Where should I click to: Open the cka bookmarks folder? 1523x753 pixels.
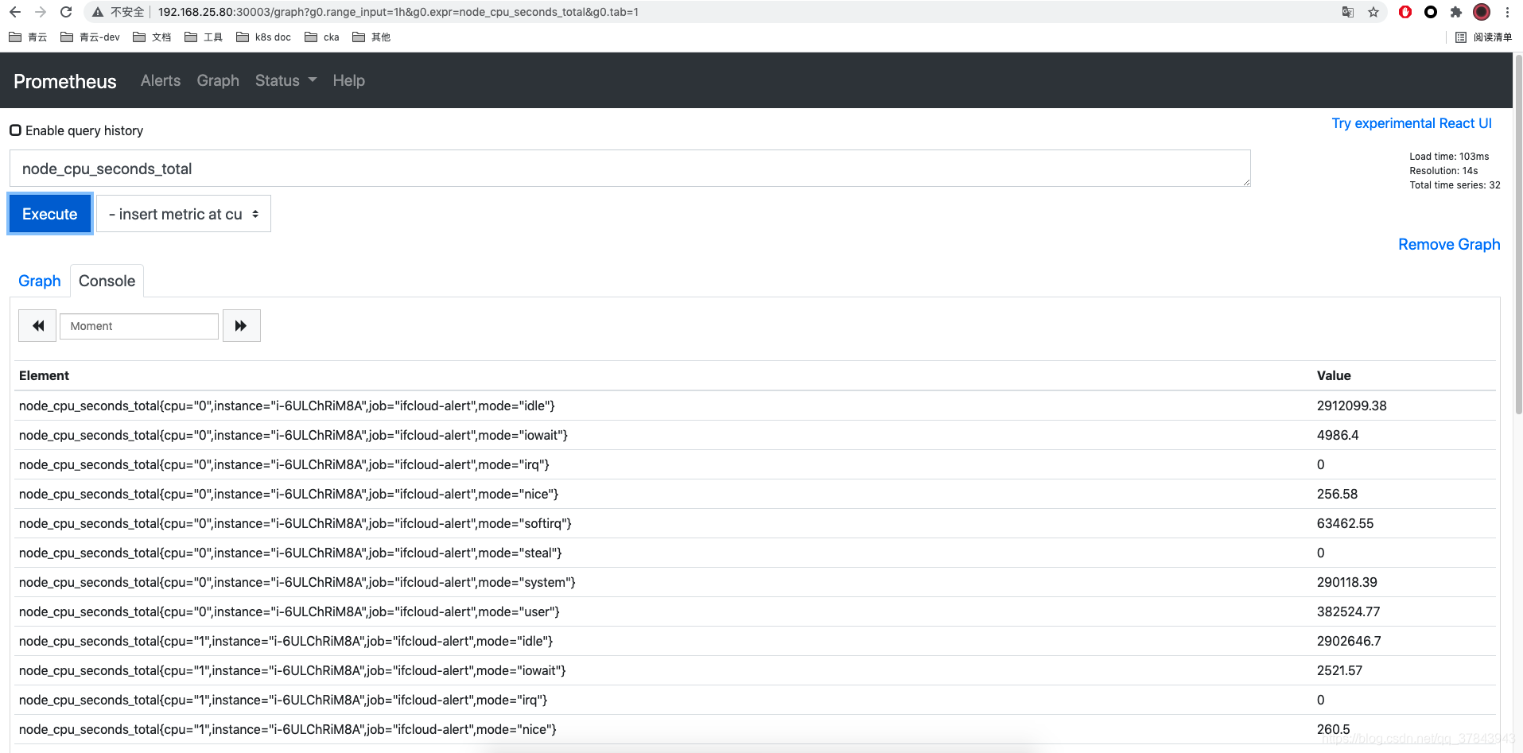[x=322, y=37]
